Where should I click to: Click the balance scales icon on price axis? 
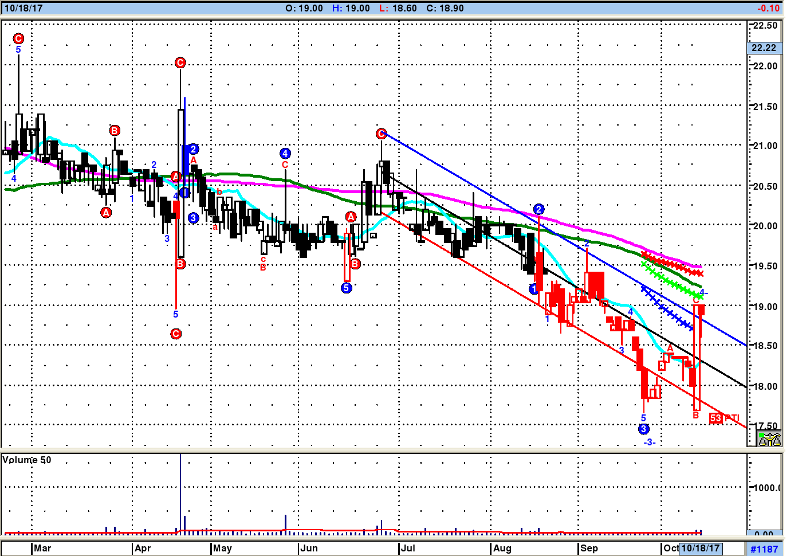click(769, 439)
